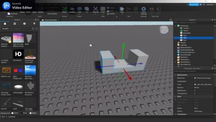Expand the StarterPlayer node
The width and height of the screenshot is (216, 122).
point(175,62)
